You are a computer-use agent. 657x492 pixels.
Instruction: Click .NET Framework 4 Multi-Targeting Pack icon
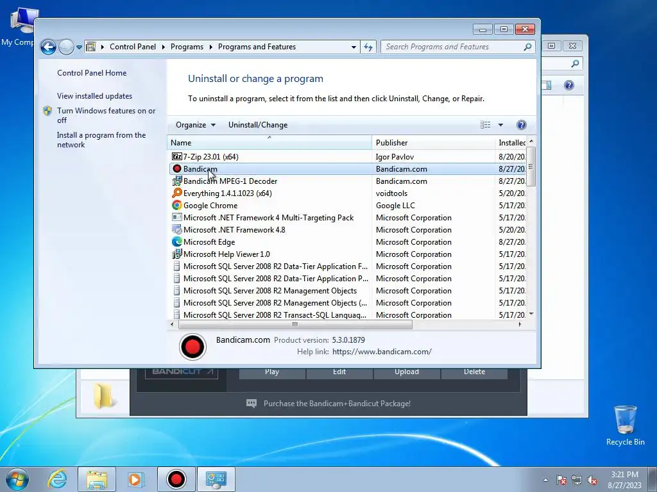(177, 218)
